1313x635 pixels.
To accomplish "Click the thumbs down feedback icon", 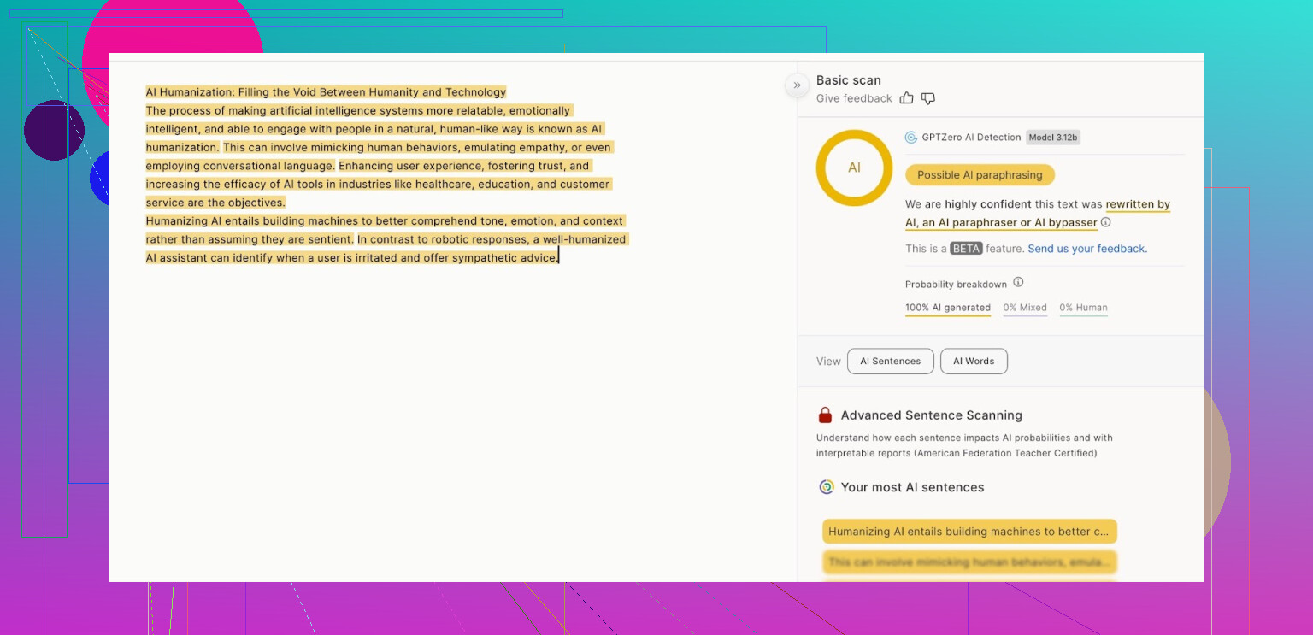I will [928, 98].
